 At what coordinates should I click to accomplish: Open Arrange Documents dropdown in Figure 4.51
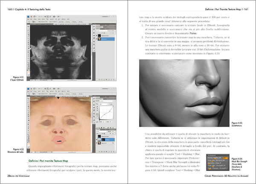pyautogui.click(x=54, y=17)
